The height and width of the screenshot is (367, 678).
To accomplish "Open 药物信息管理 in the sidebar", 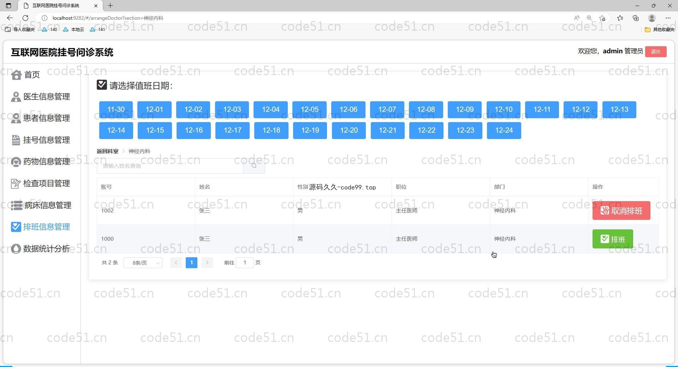I will click(x=40, y=162).
